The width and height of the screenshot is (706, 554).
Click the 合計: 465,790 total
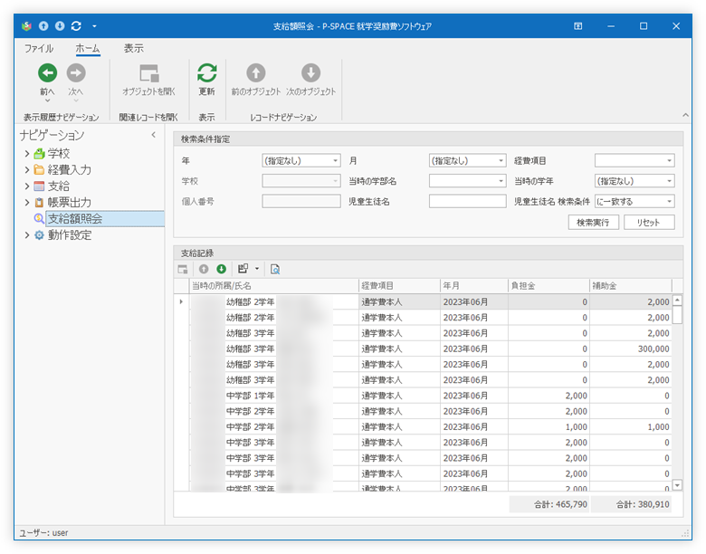pyautogui.click(x=549, y=504)
